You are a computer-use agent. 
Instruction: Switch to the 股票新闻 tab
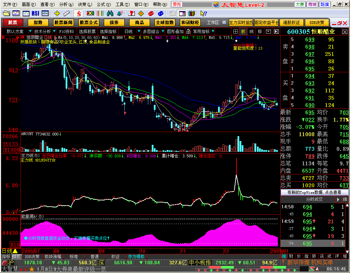click(x=64, y=23)
